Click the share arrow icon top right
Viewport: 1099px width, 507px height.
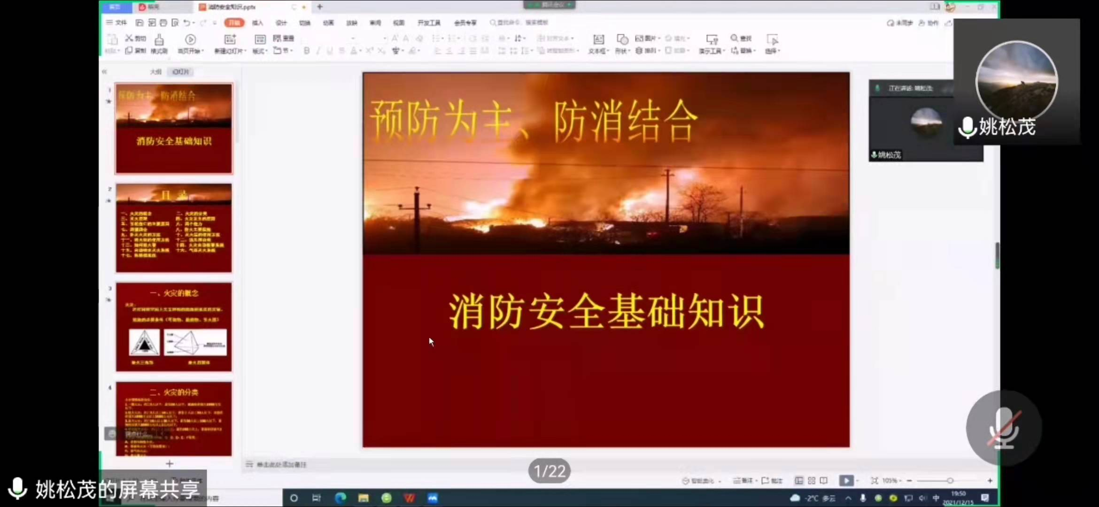point(949,23)
